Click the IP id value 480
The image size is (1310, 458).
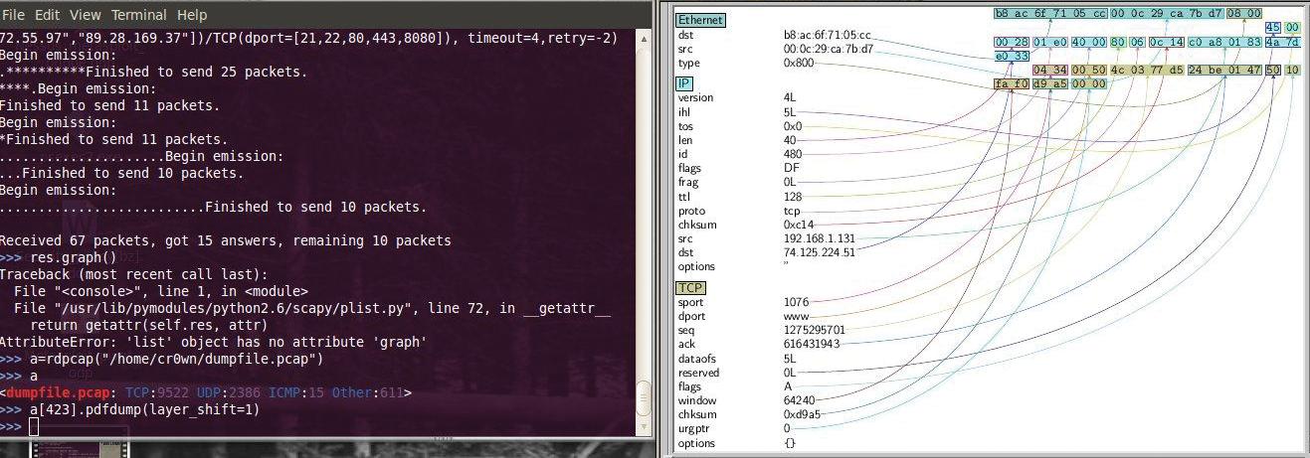[x=793, y=154]
